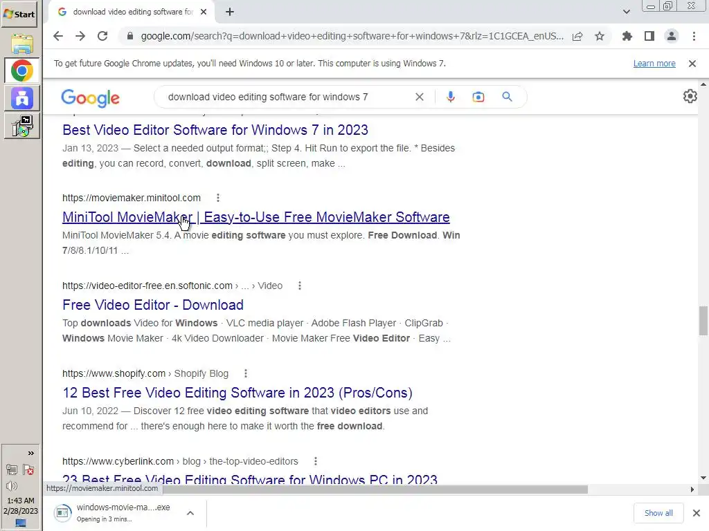Submit search with the magnifier icon
709x531 pixels.
(508, 97)
